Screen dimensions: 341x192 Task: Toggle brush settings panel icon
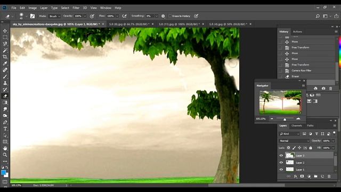(x=33, y=16)
